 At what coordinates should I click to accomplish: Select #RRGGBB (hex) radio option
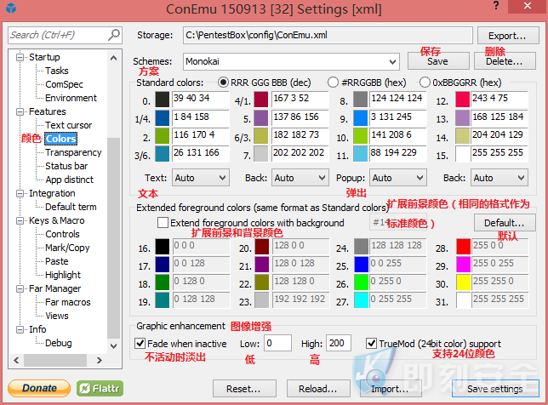[333, 83]
